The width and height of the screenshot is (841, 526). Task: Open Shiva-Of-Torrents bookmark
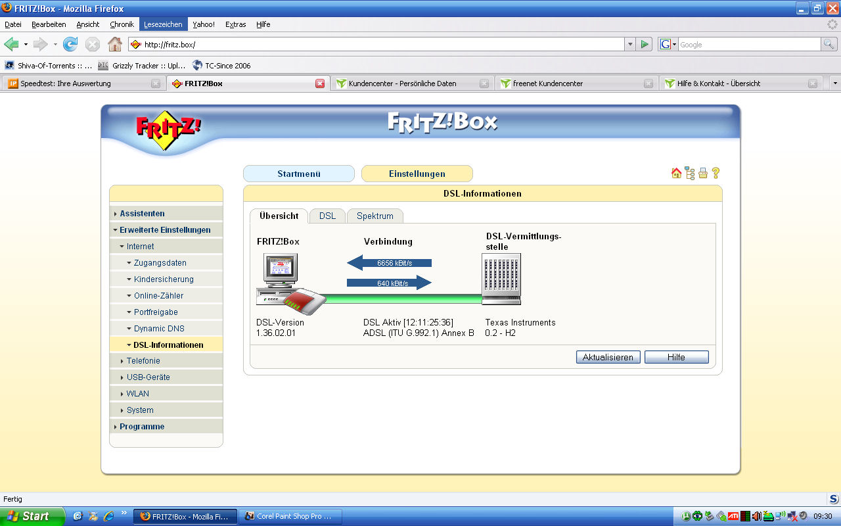tap(49, 66)
